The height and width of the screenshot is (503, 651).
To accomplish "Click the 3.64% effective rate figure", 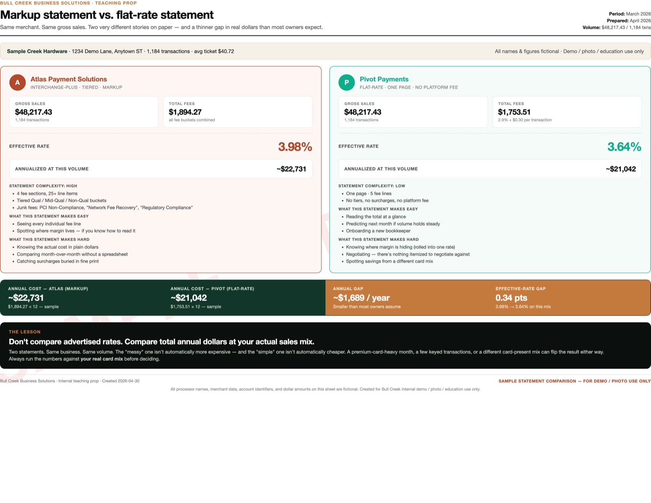I will [624, 147].
